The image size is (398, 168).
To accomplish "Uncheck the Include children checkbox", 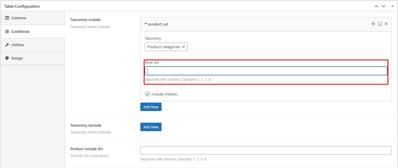I will coord(147,94).
